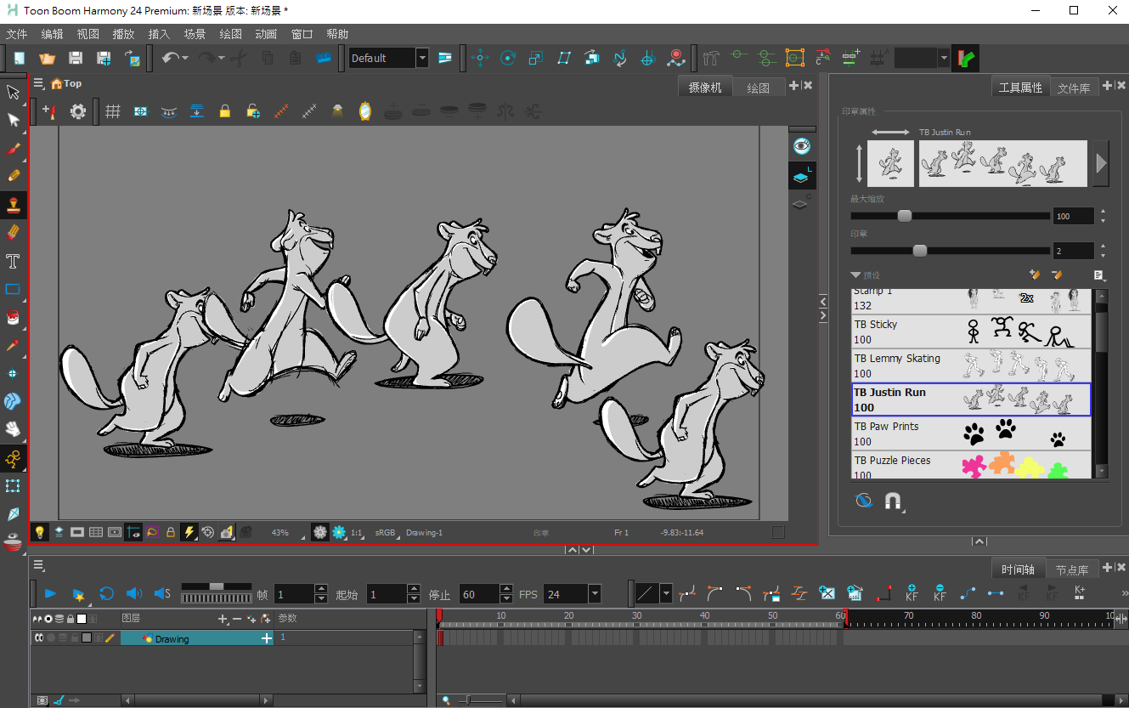Image resolution: width=1129 pixels, height=708 pixels.
Task: Click the light bulb icon in status bar
Action: [39, 532]
